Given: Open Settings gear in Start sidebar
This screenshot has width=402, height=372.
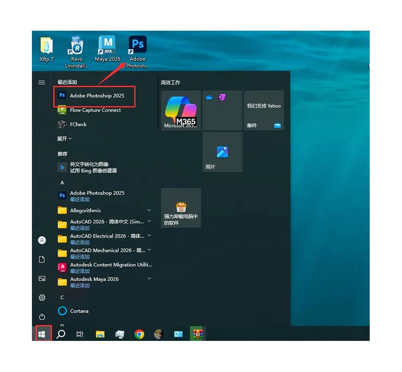Looking at the screenshot, I should click(42, 297).
